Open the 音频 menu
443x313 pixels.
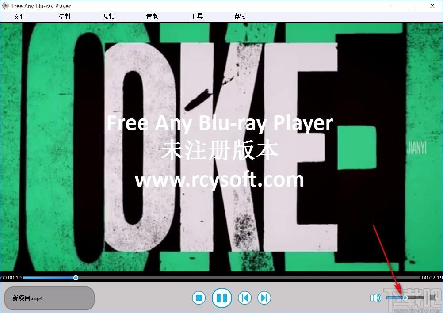(153, 17)
